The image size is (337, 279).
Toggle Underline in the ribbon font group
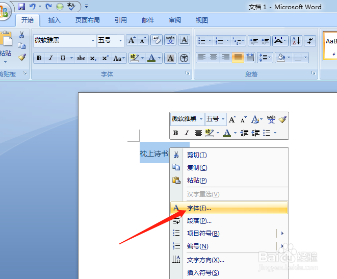coord(63,58)
